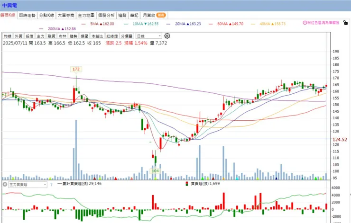Click the 2025/07/11 date text
Screen dimensions: 351x223
point(15,43)
